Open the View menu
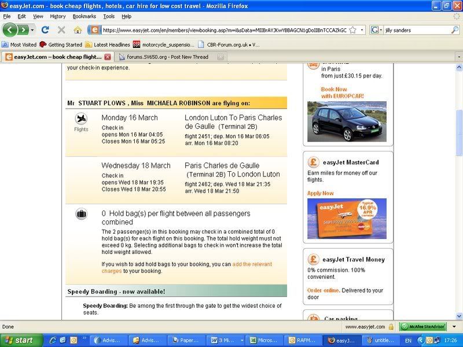Viewport: 463px width, 347px height. [x=38, y=16]
